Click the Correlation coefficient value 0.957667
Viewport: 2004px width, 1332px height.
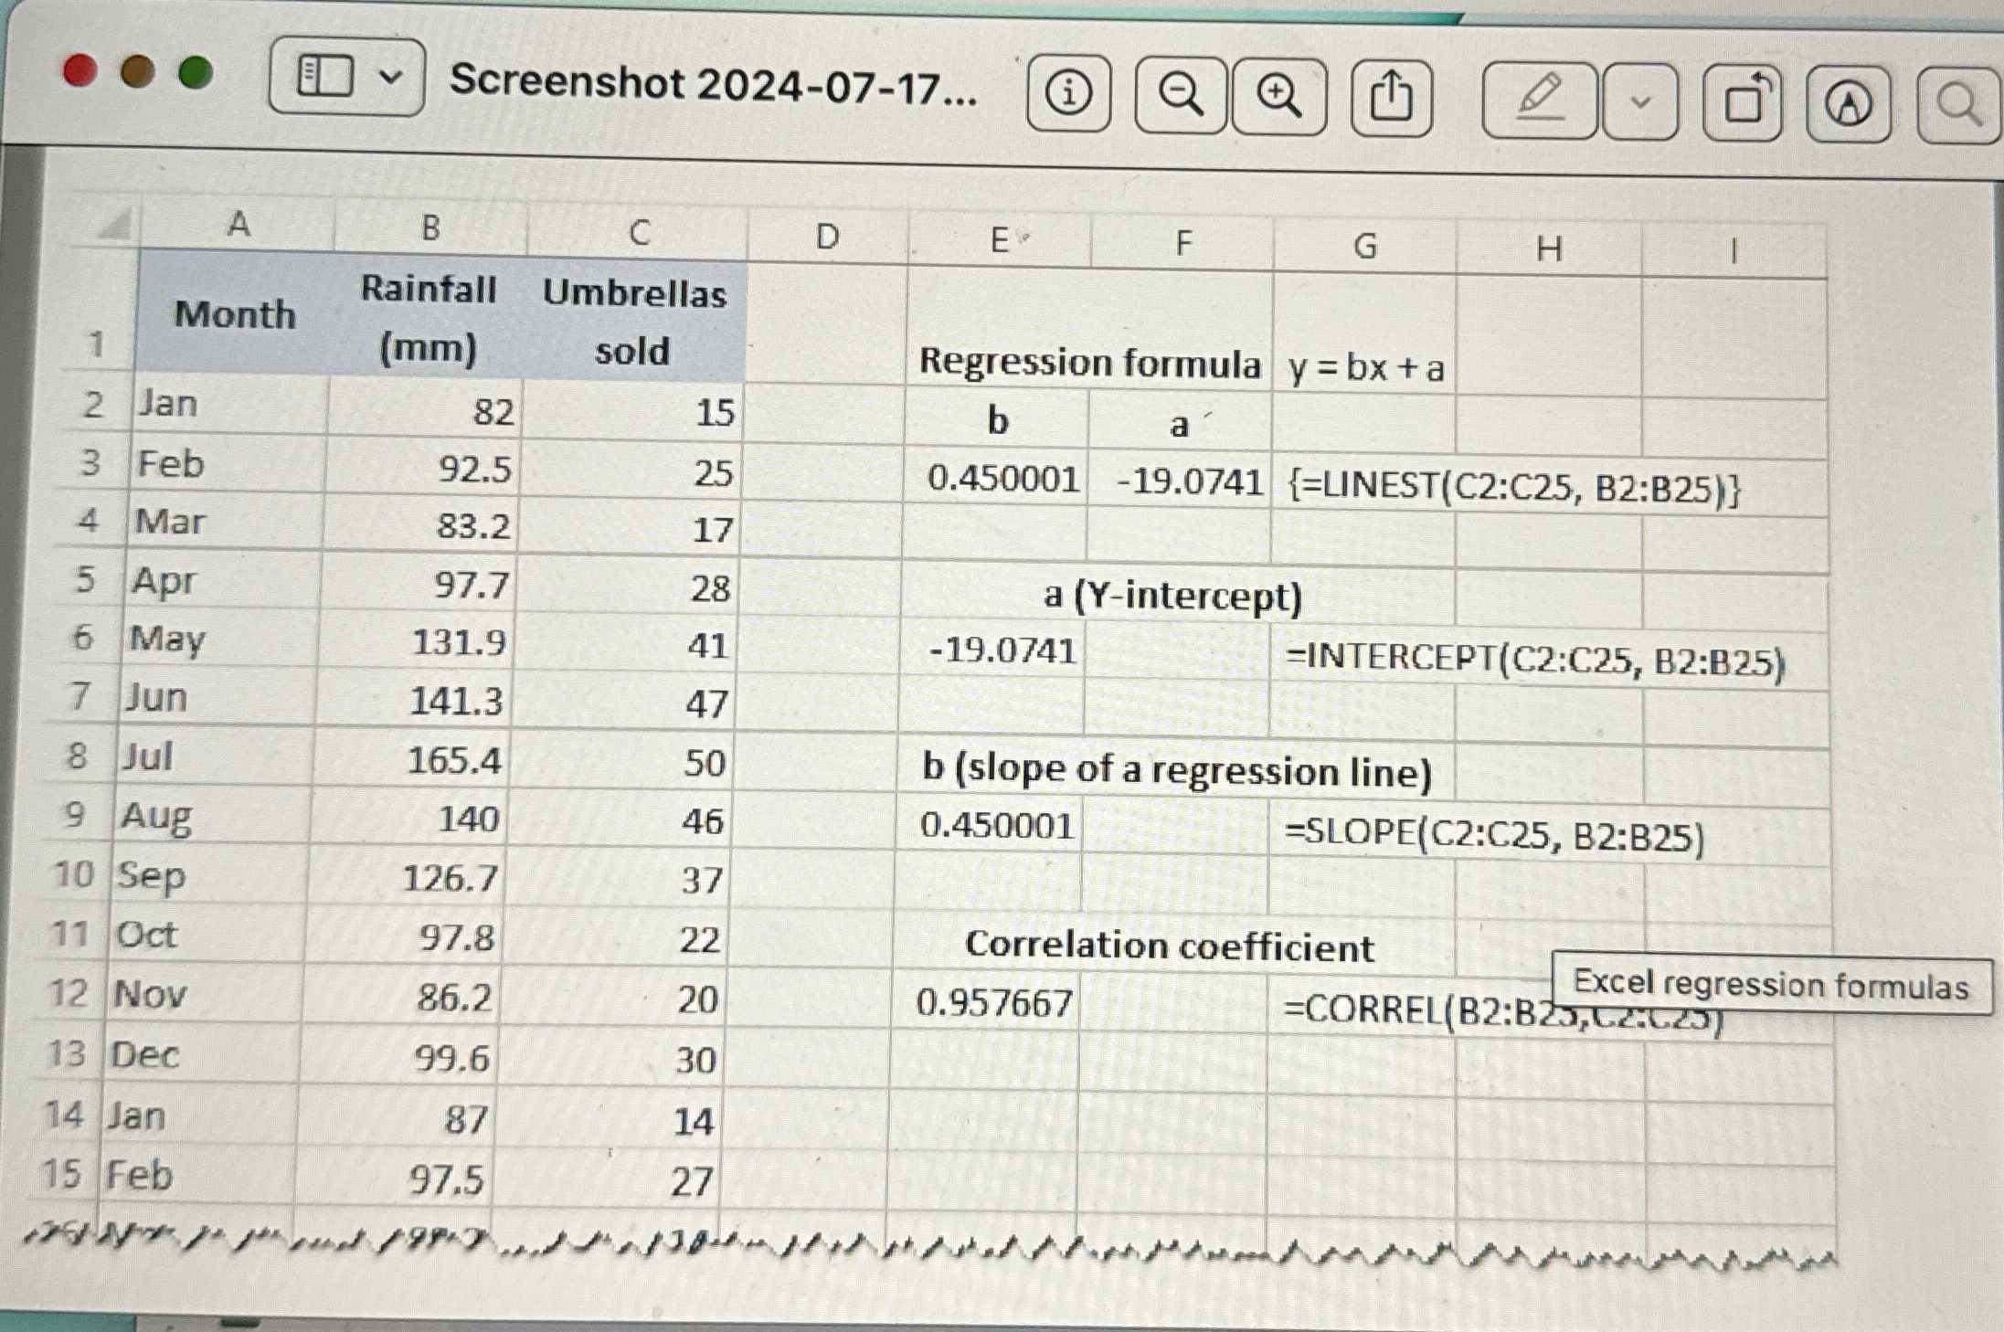point(994,1003)
